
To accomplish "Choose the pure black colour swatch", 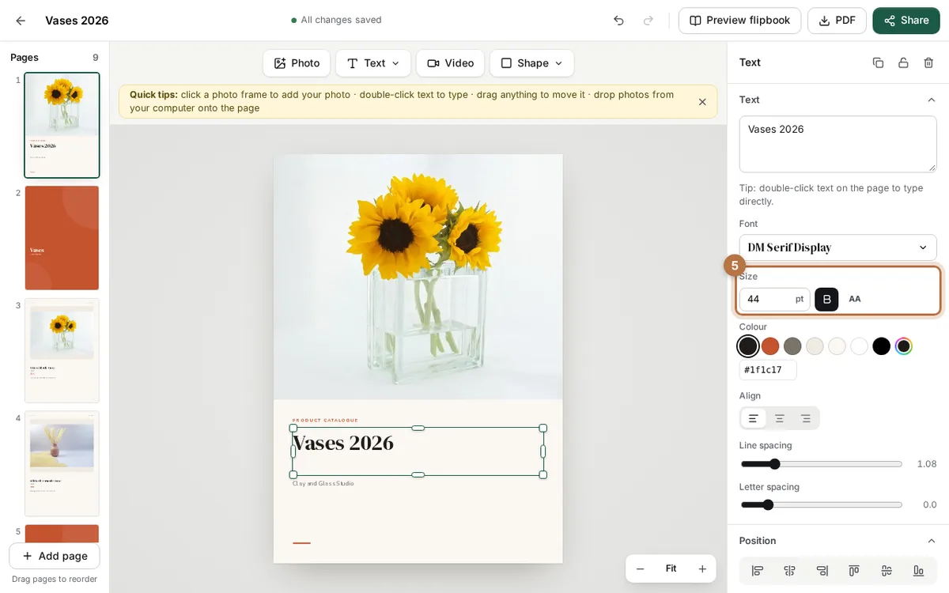I will pos(882,346).
